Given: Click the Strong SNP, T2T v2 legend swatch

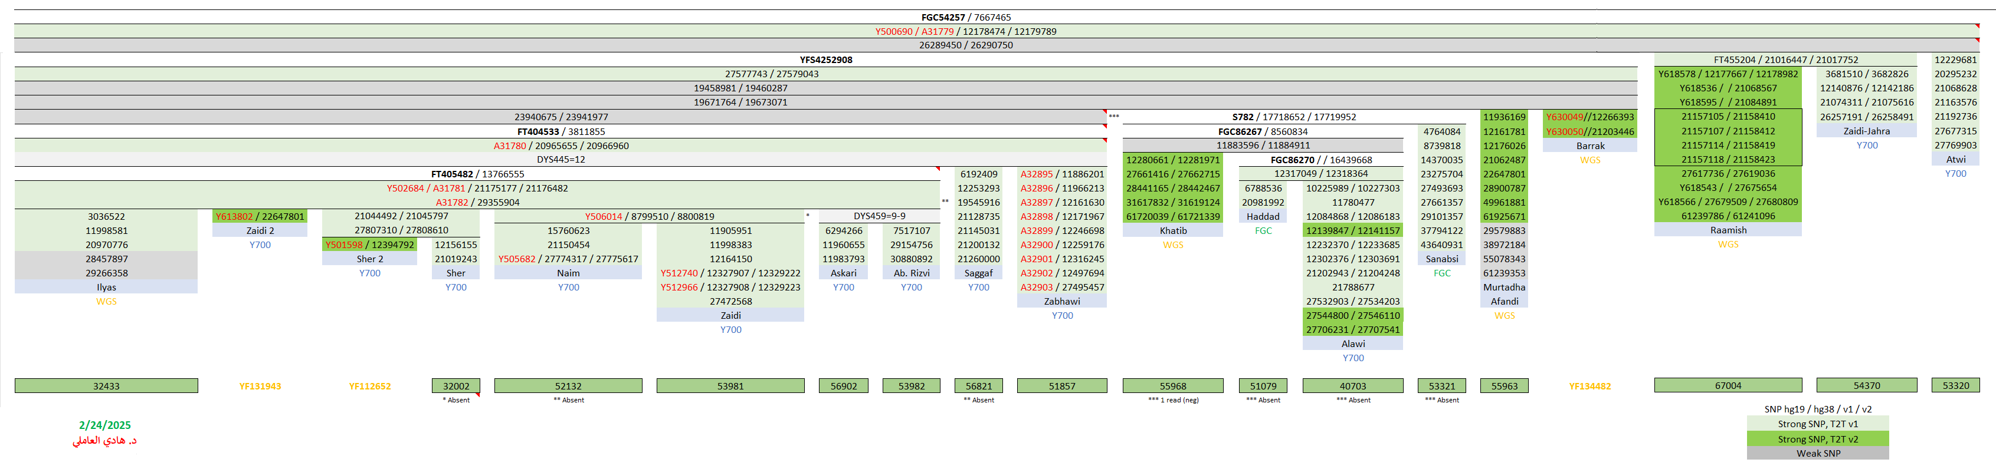Looking at the screenshot, I should pyautogui.click(x=1817, y=439).
